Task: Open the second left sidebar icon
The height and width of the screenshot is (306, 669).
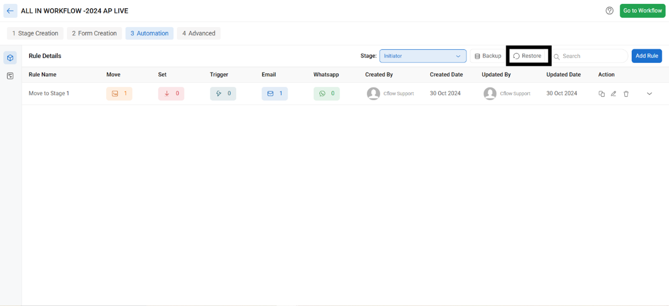Action: point(10,76)
